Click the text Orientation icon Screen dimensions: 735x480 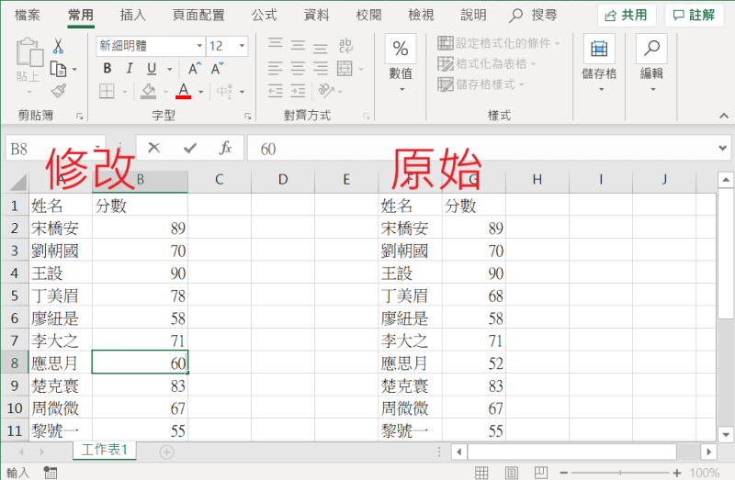point(326,90)
